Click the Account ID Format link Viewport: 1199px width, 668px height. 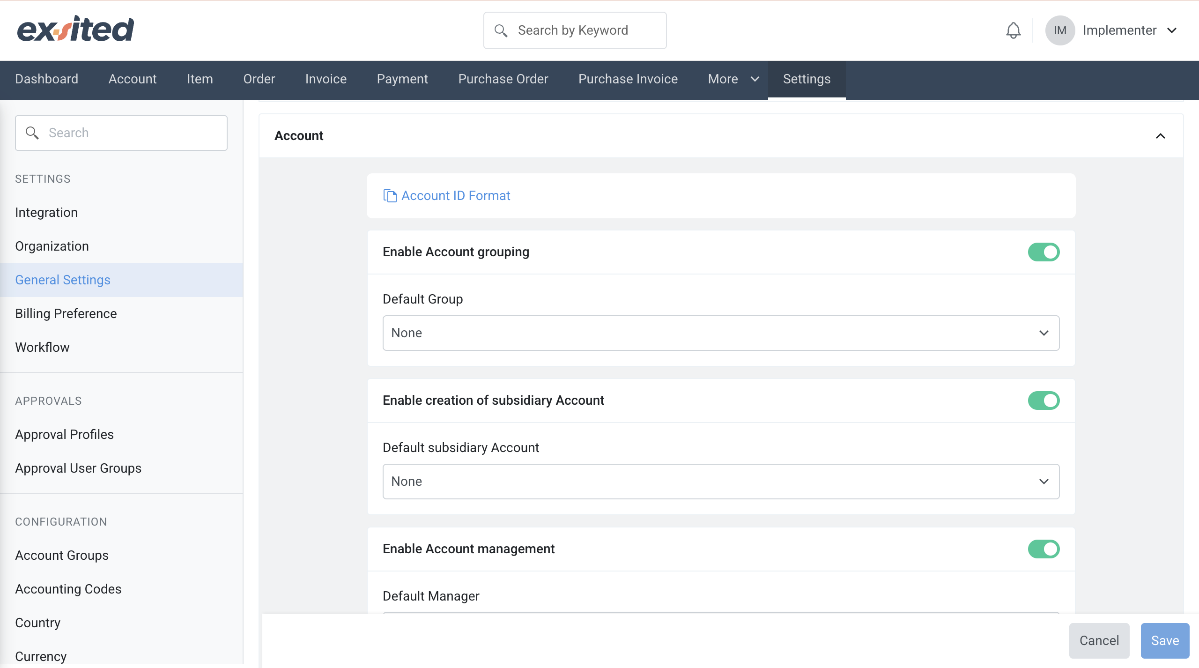(x=456, y=195)
